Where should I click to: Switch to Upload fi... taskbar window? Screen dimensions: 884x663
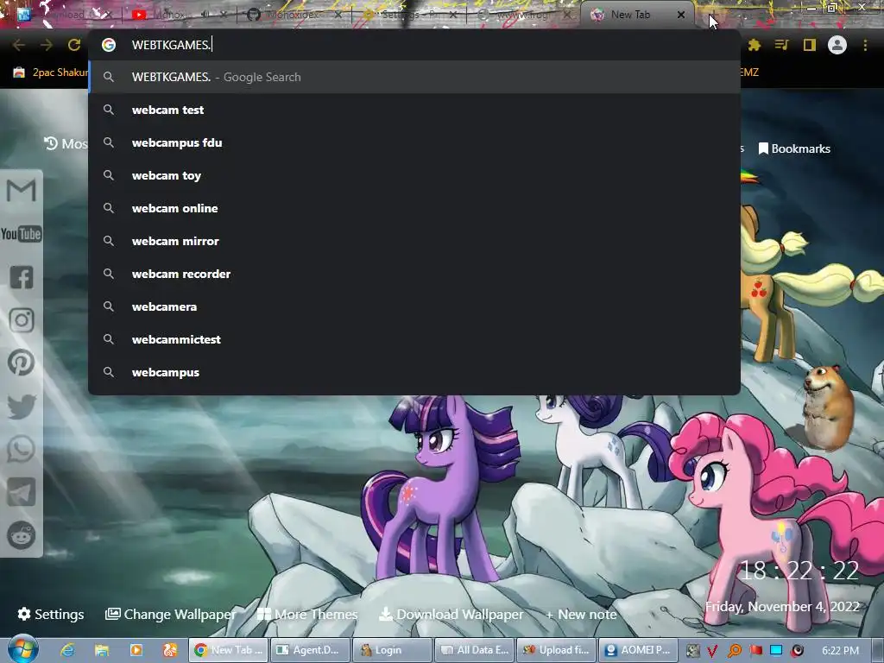click(x=556, y=650)
